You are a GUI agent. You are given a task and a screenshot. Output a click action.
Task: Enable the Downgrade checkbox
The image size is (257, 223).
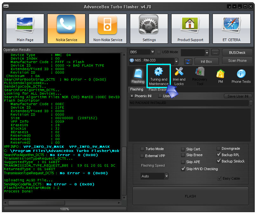point(218,148)
